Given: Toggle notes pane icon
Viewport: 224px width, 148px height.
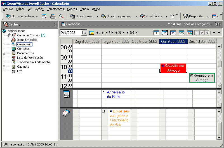Looking at the screenshot, I should [x=207, y=33].
